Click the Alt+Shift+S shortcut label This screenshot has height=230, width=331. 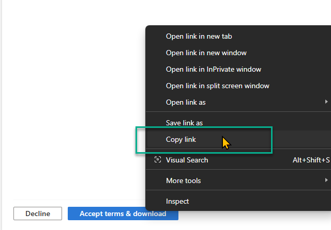point(311,160)
